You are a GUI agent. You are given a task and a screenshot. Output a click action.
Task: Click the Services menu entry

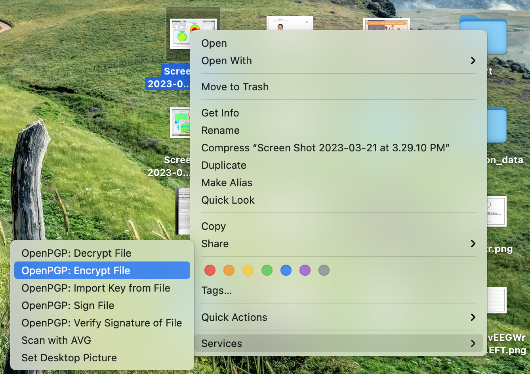(339, 343)
